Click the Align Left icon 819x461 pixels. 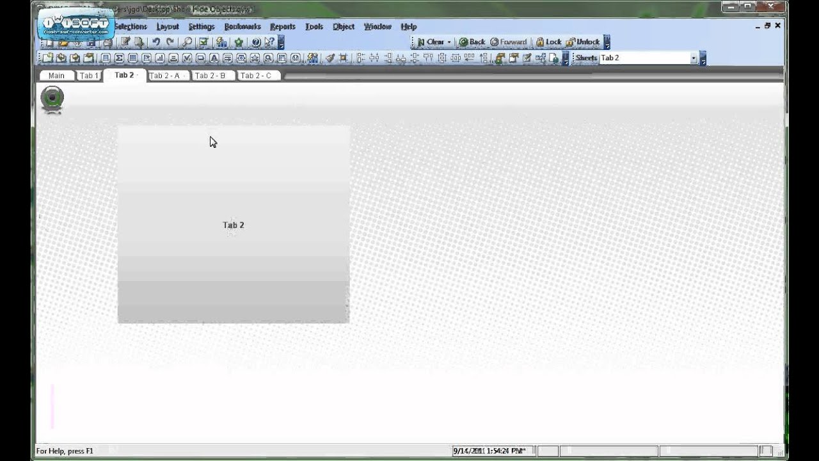click(361, 58)
